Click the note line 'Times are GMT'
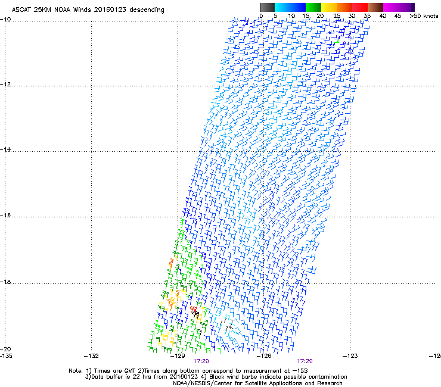441x387 pixels. tap(114, 371)
